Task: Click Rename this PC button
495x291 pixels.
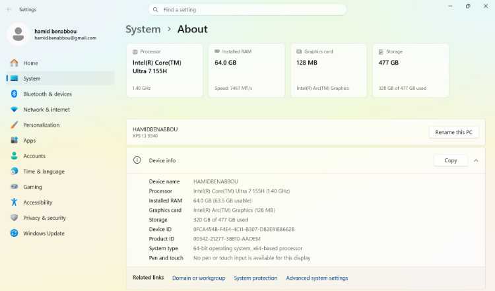Action: click(453, 132)
